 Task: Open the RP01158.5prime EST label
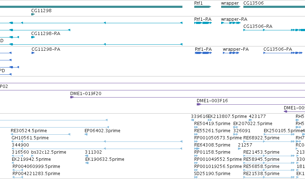pyautogui.click(x=212, y=153)
